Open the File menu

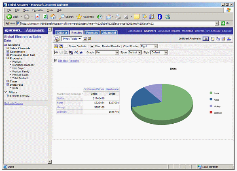pyautogui.click(x=9, y=10)
